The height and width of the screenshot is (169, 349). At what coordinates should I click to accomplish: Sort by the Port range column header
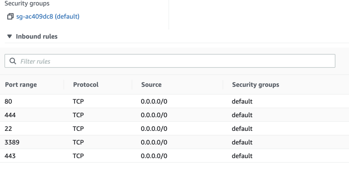(x=21, y=84)
